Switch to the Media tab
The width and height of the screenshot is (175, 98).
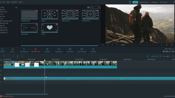pyautogui.click(x=2, y=50)
